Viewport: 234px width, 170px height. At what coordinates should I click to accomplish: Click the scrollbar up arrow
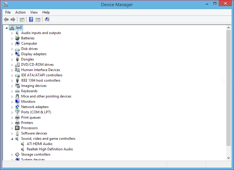(x=228, y=28)
